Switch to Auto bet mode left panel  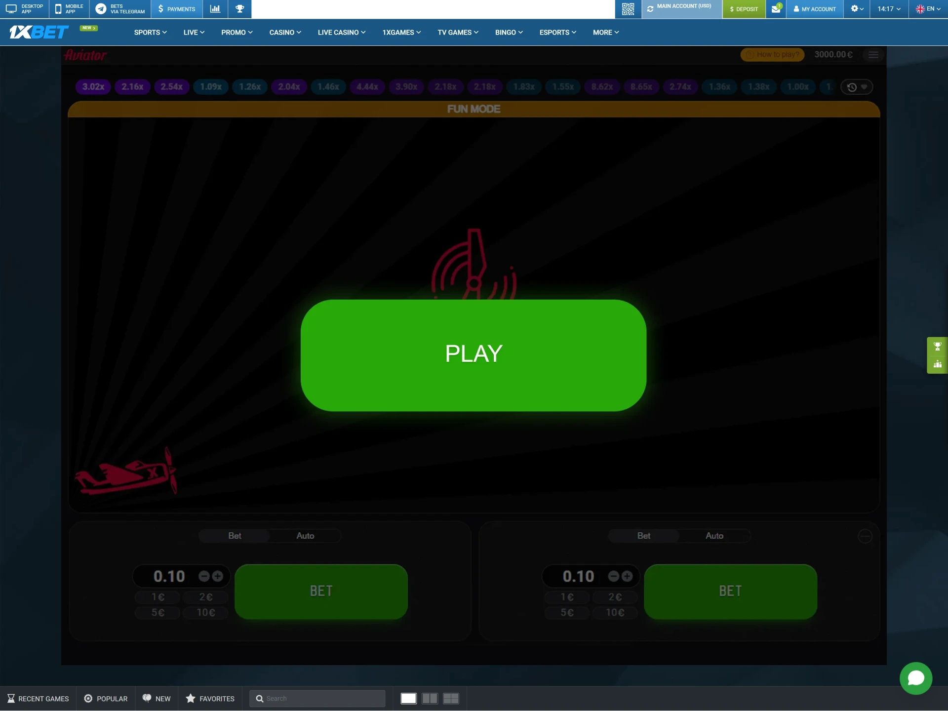pyautogui.click(x=305, y=536)
